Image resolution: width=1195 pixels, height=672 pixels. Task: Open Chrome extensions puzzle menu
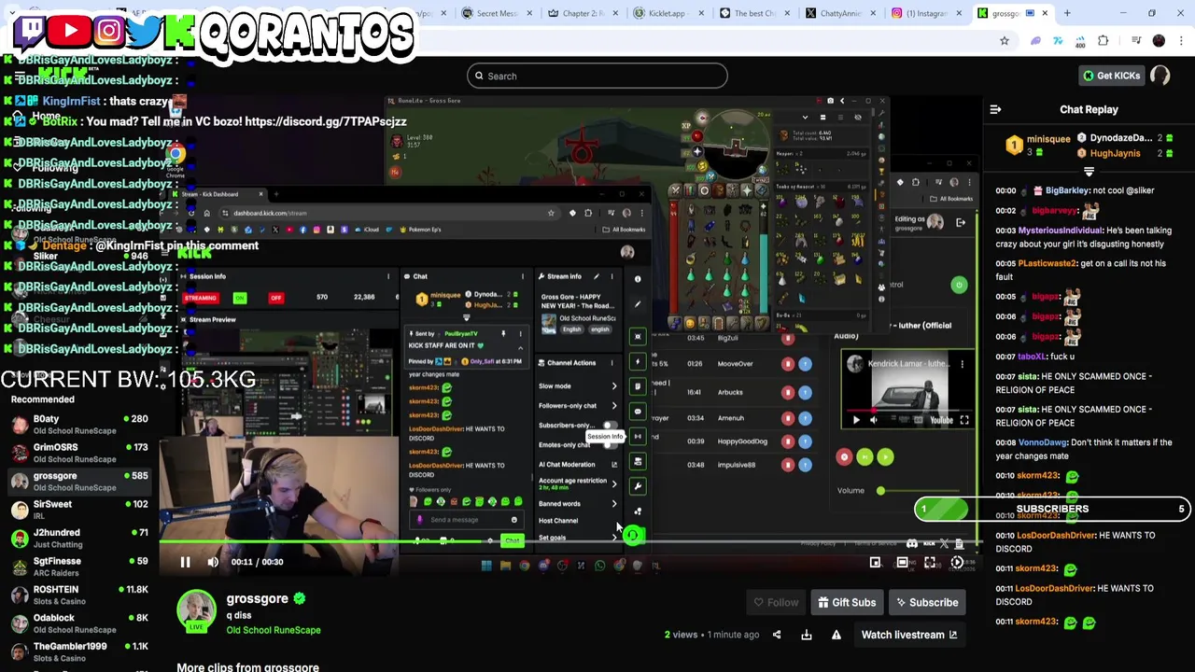coord(1104,41)
